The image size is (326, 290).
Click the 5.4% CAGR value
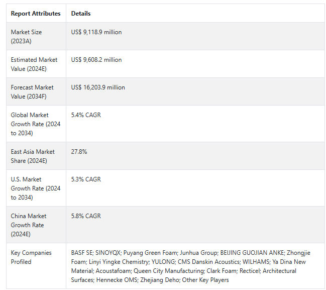[86, 115]
